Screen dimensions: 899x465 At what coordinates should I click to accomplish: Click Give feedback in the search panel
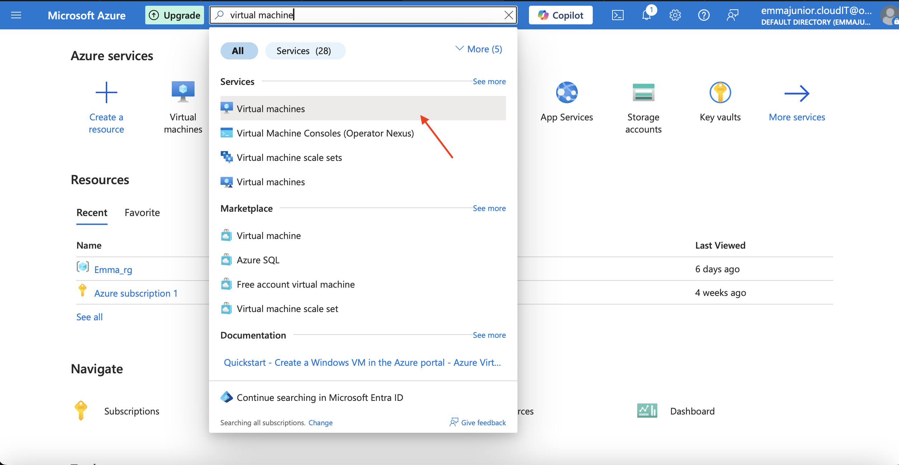pos(478,423)
